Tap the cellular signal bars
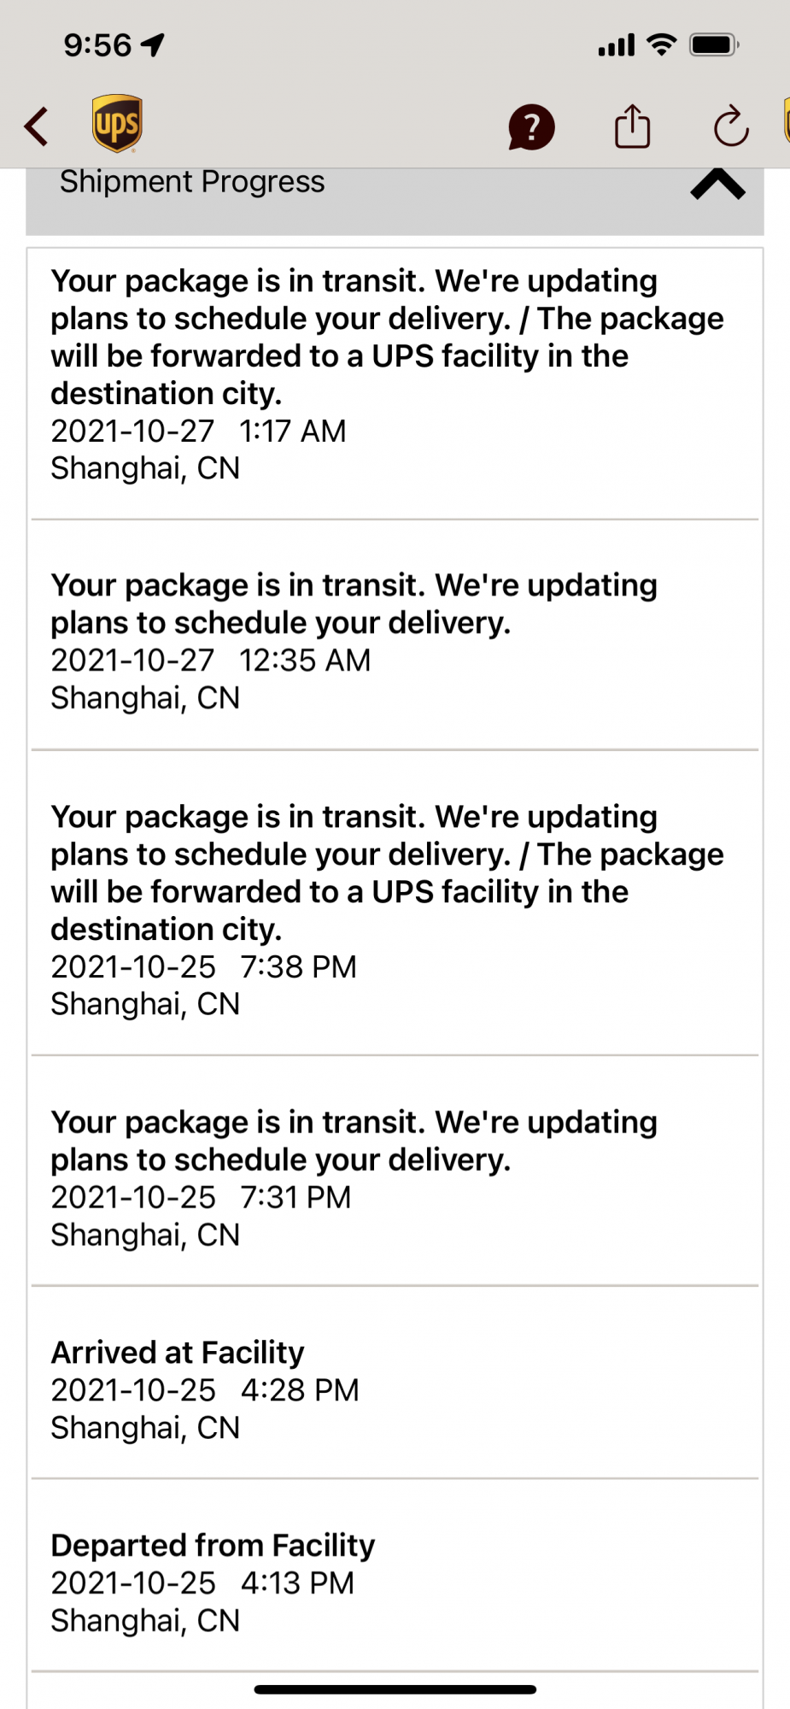Screen dimensions: 790x1709 point(617,45)
